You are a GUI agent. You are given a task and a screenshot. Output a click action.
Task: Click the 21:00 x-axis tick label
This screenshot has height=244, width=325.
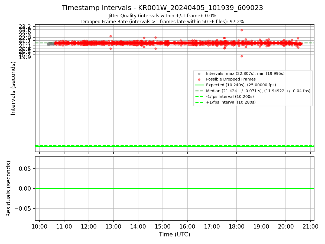[x=310, y=226]
